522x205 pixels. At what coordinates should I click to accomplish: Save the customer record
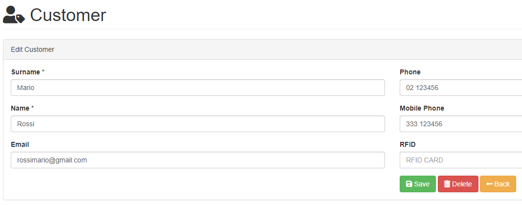[x=417, y=184]
